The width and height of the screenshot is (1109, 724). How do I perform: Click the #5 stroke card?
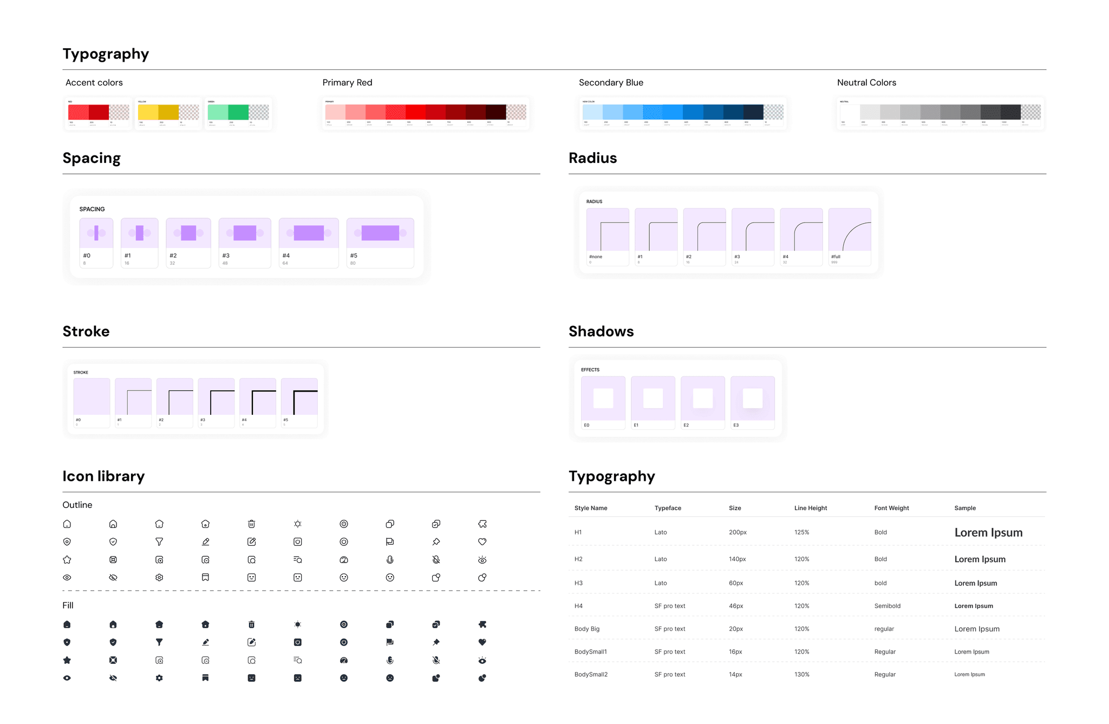tap(299, 403)
